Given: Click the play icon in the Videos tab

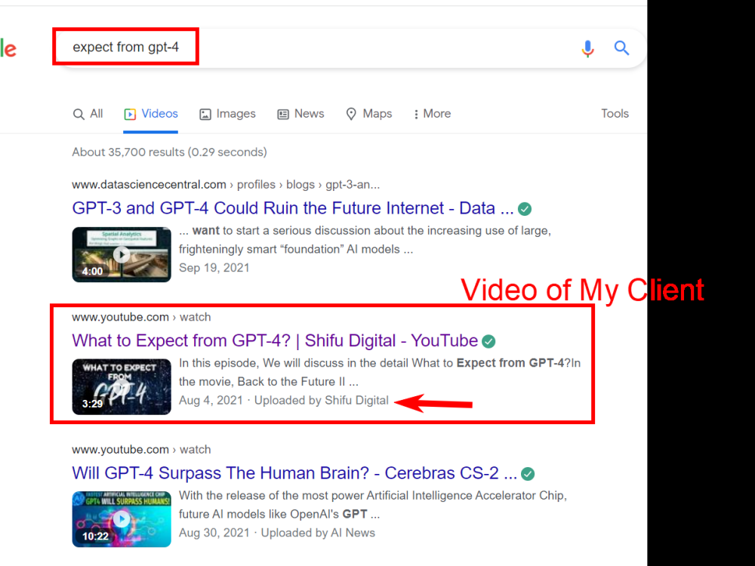Looking at the screenshot, I should pos(130,114).
